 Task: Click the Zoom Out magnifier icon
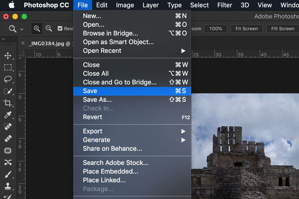[x=49, y=29]
